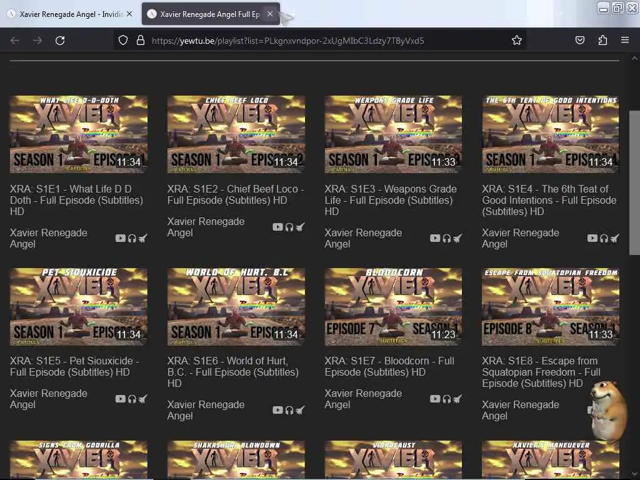This screenshot has width=640, height=480.
Task: Visit channel under S1E6 World of Hurt
Action: pyautogui.click(x=206, y=410)
